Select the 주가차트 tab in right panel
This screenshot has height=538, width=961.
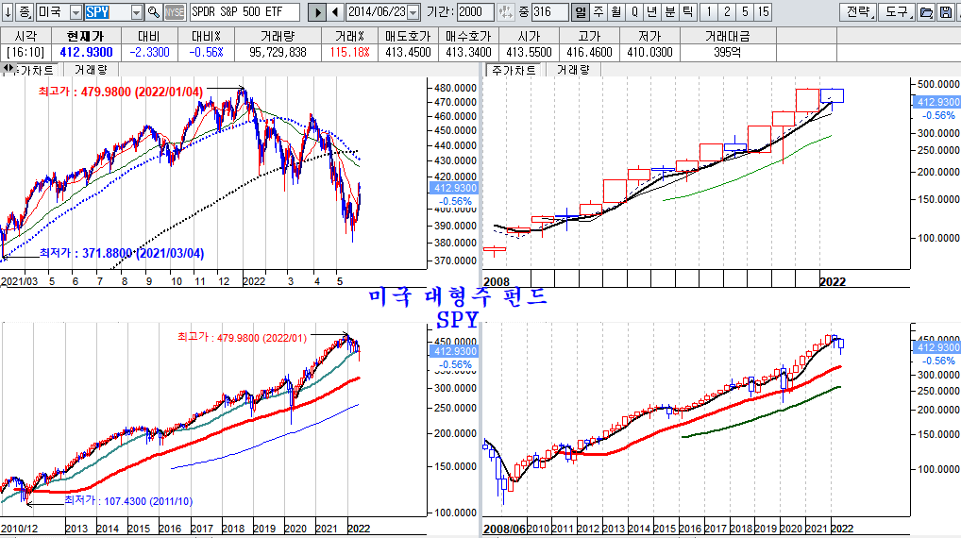[x=513, y=70]
